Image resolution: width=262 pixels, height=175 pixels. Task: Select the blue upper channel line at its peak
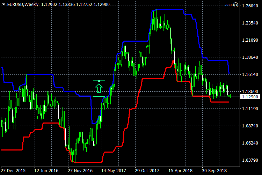[168, 9]
